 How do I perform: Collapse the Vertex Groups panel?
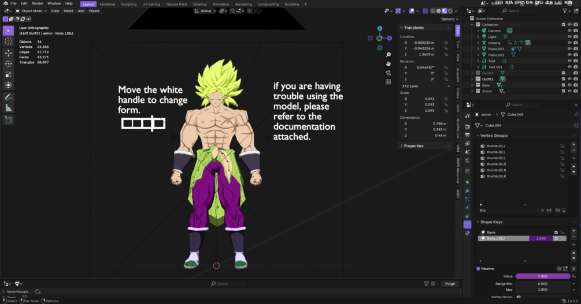point(478,136)
